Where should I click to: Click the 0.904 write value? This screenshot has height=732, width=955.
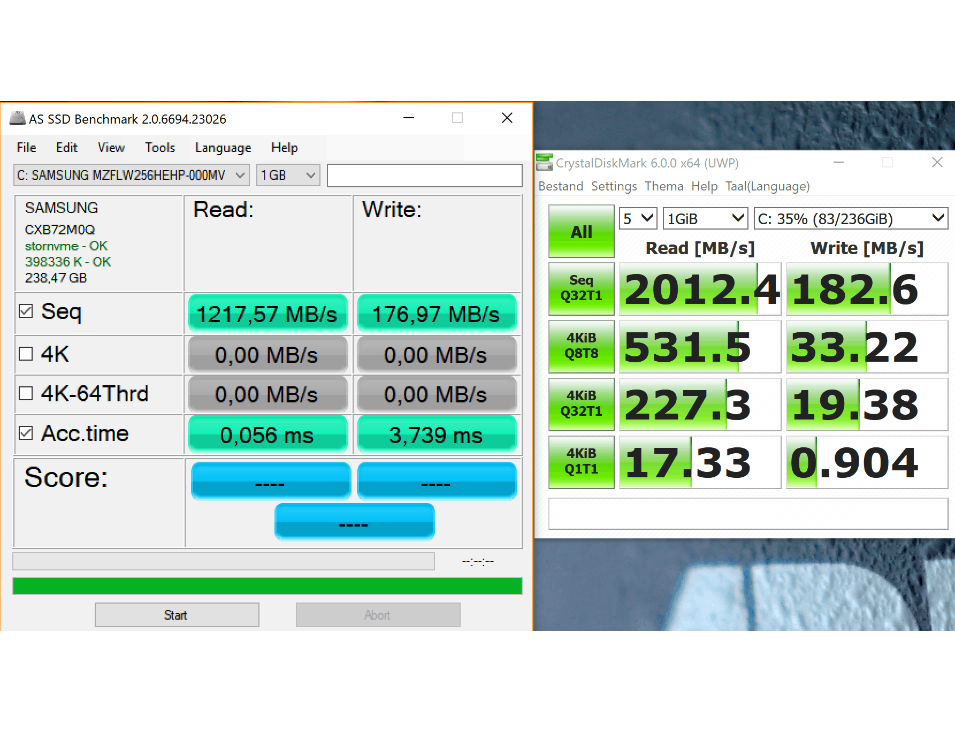tap(867, 462)
